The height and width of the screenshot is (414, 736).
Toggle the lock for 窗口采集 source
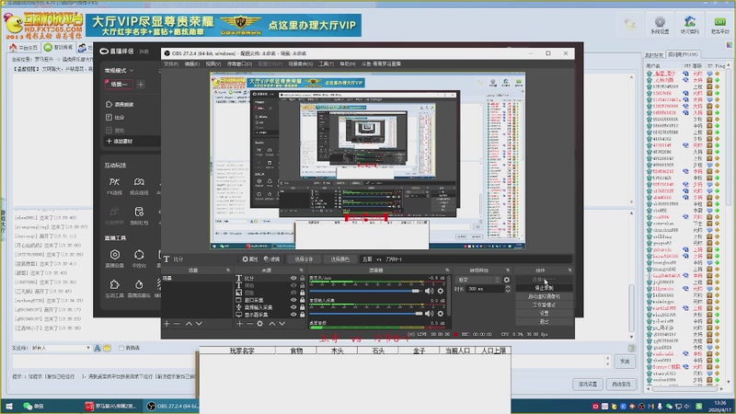(303, 300)
